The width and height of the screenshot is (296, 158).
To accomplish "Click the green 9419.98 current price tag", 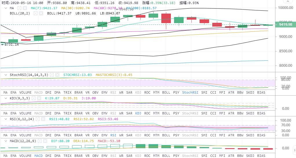I will coord(286,25).
